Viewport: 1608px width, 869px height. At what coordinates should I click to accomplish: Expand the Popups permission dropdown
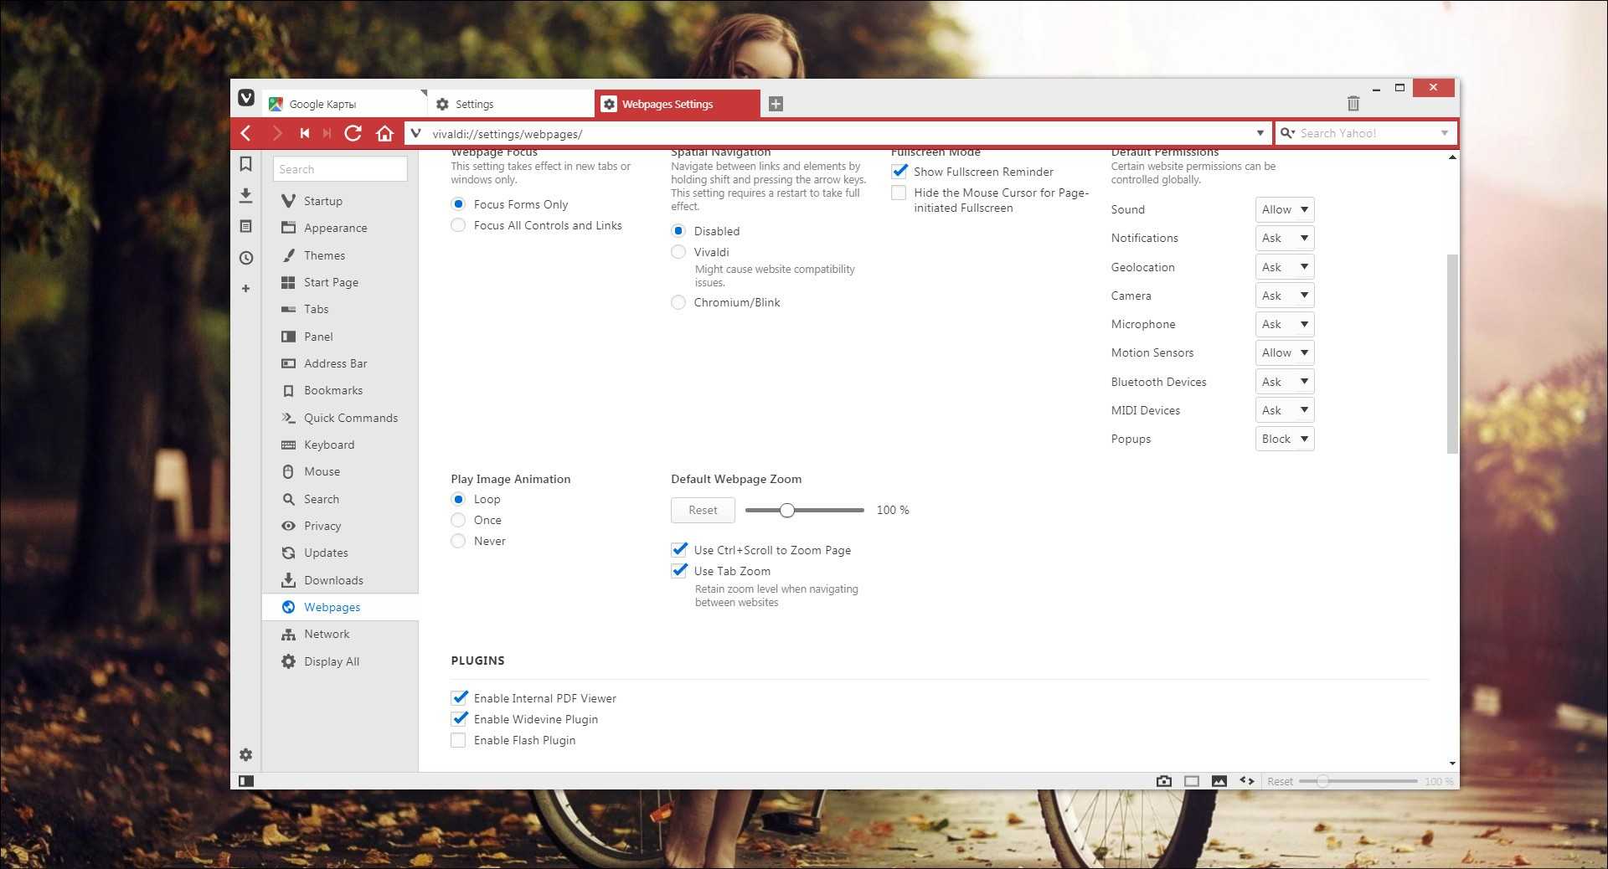click(x=1284, y=439)
